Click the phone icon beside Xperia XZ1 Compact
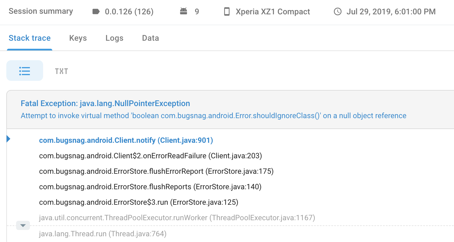The width and height of the screenshot is (454, 242). point(227,11)
